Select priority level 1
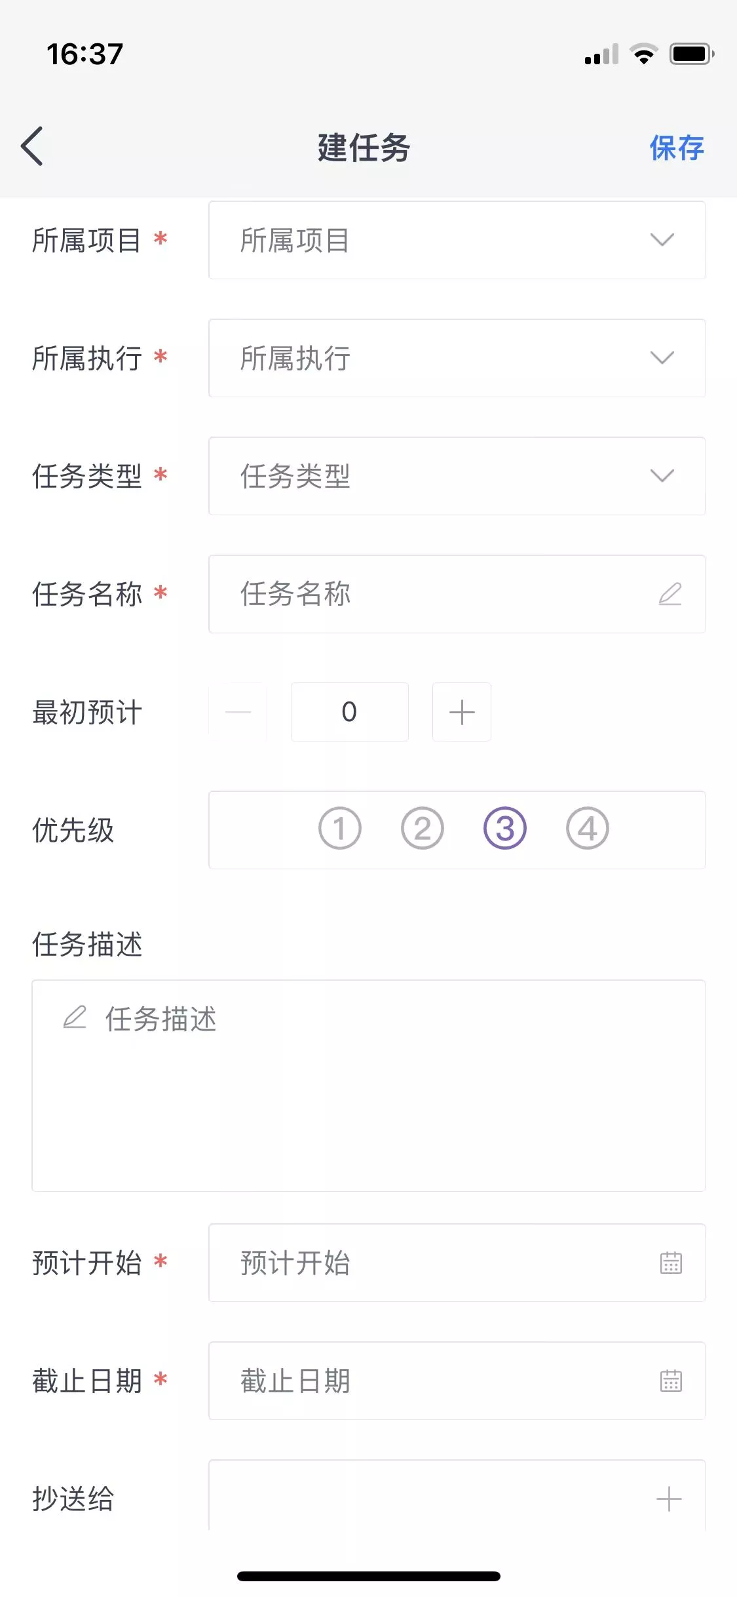737x1597 pixels. coord(340,829)
